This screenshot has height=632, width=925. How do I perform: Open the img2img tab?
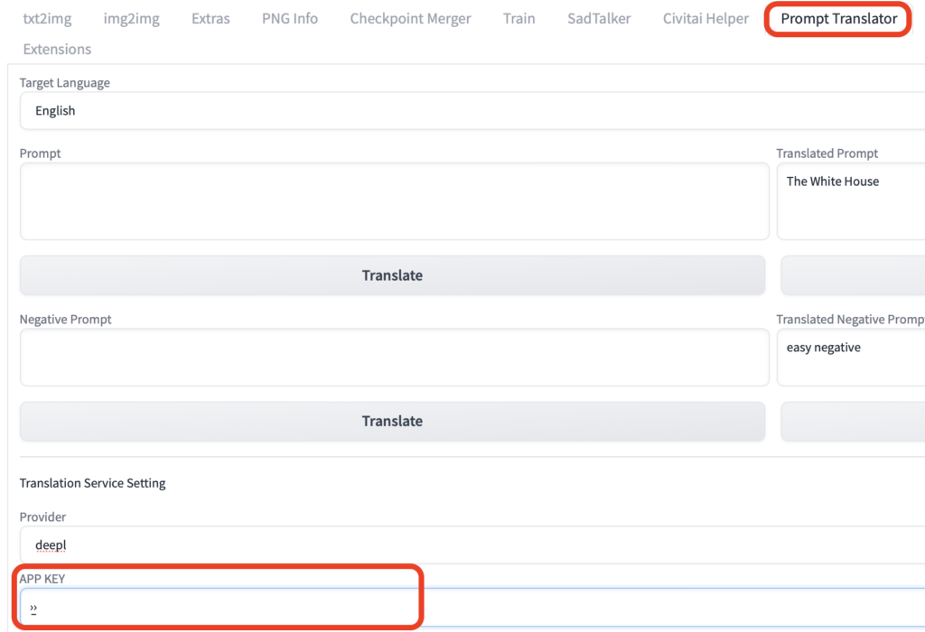point(131,18)
